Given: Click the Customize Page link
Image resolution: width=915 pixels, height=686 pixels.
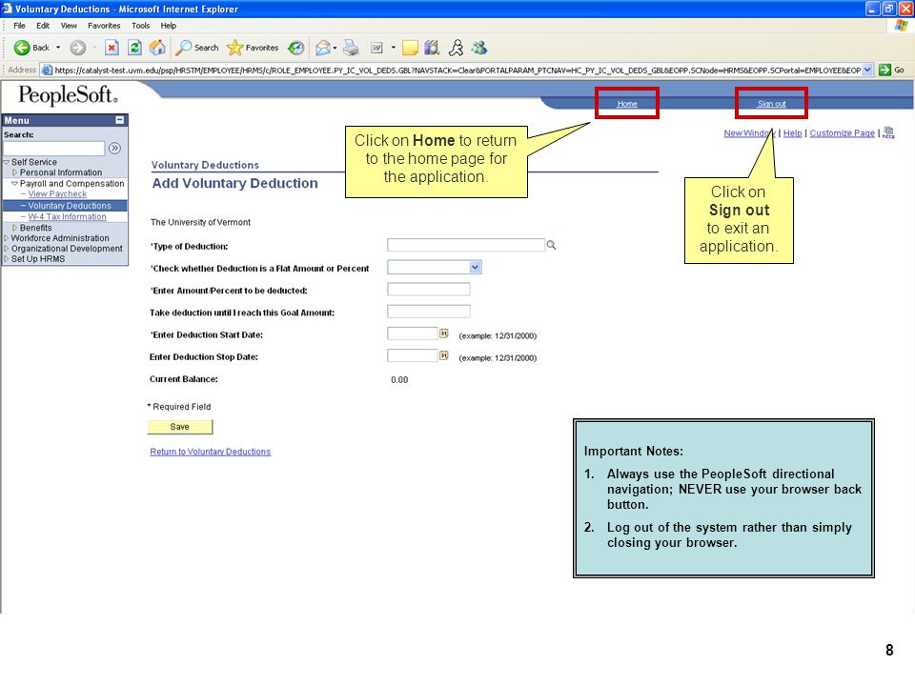Looking at the screenshot, I should click(842, 133).
